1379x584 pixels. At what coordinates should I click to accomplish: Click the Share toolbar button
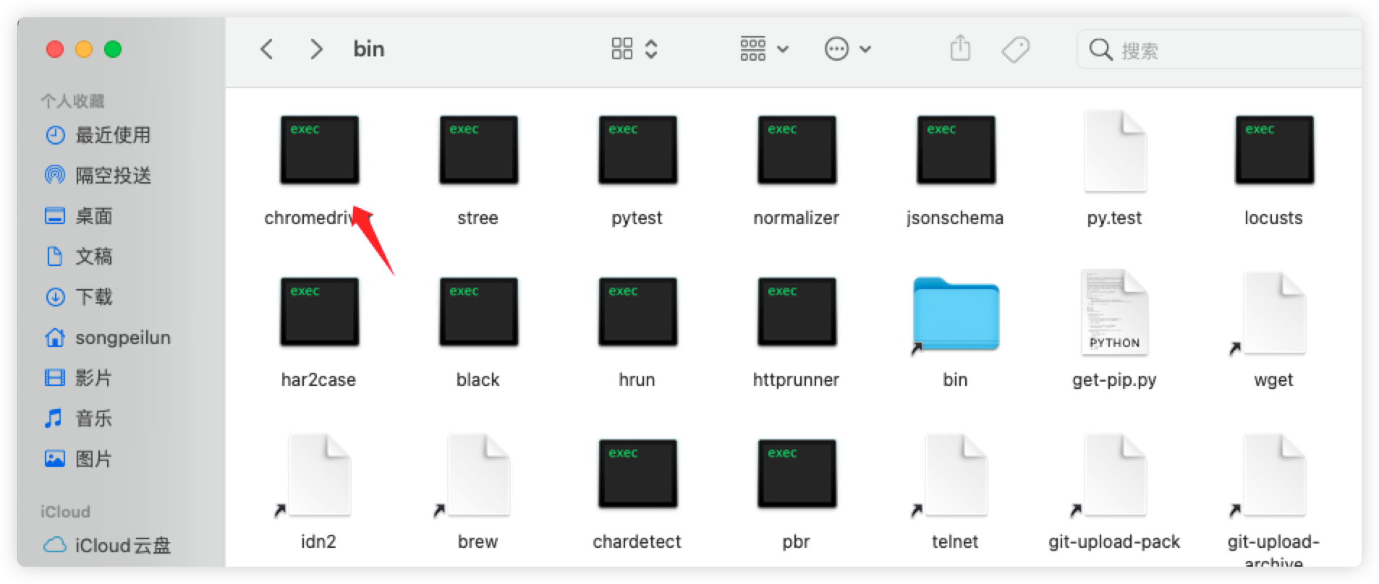[x=960, y=48]
